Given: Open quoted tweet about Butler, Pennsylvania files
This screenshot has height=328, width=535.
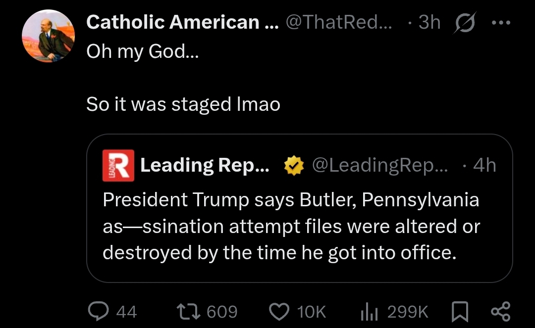Looking at the screenshot, I should 300,208.
